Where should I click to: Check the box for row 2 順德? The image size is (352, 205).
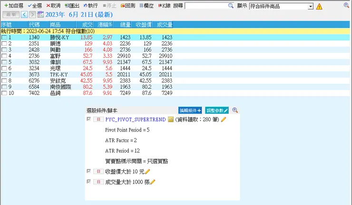pyautogui.click(x=4, y=44)
